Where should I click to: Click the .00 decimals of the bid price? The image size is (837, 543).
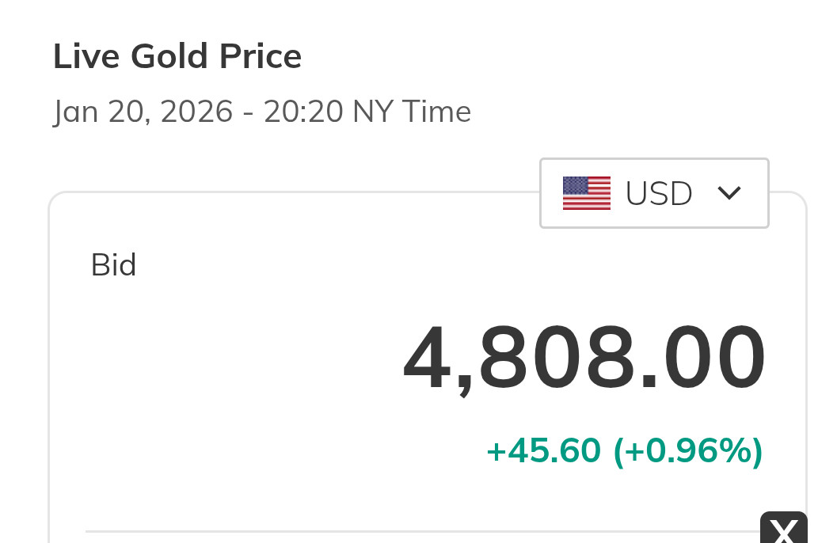coord(703,359)
